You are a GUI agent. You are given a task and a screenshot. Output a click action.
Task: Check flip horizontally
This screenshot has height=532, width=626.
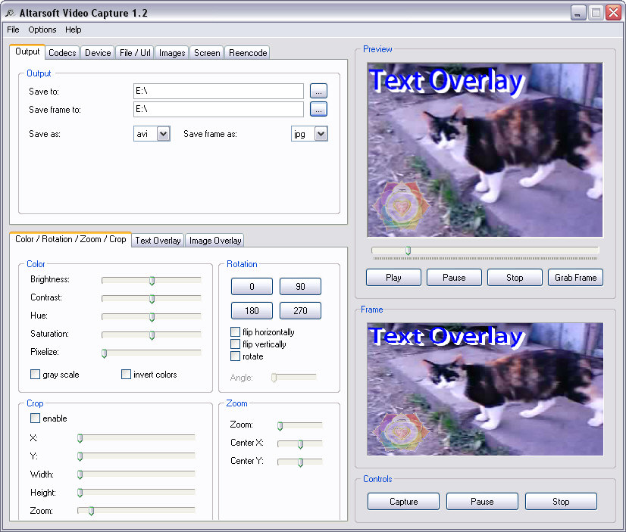[x=235, y=332]
